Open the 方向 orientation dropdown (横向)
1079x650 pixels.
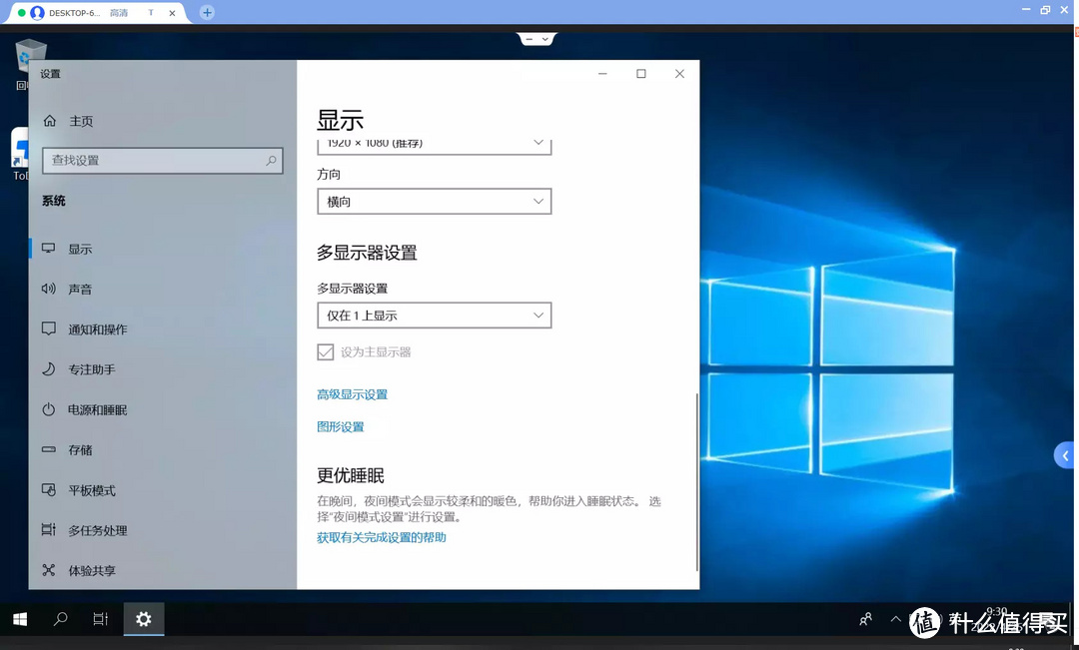[435, 202]
